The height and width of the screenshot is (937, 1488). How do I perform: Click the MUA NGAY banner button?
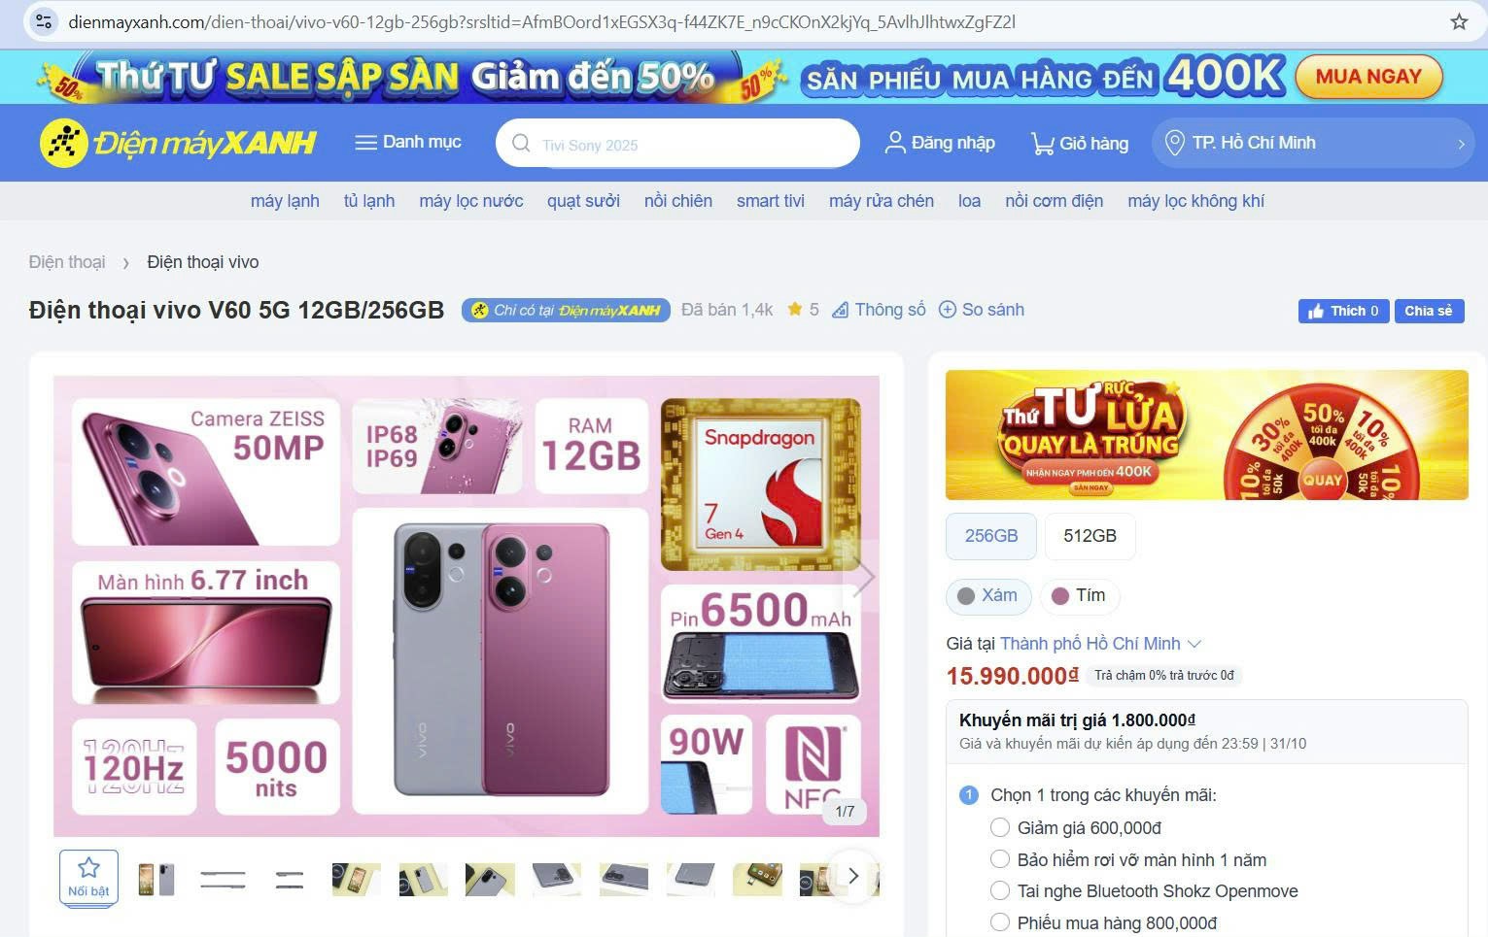click(x=1368, y=77)
